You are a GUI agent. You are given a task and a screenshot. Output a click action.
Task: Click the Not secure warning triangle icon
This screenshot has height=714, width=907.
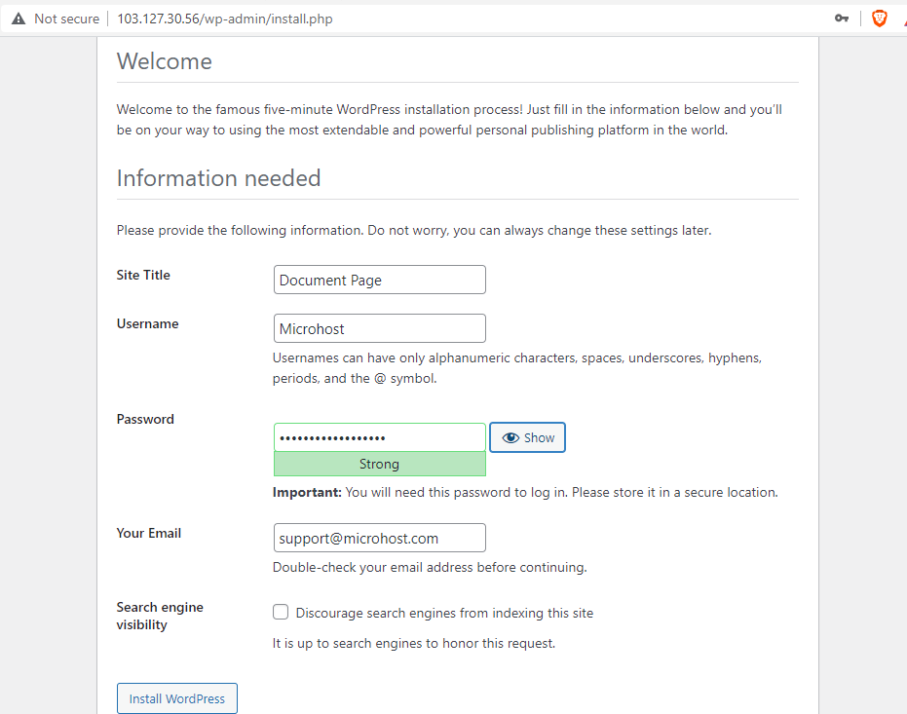click(19, 19)
